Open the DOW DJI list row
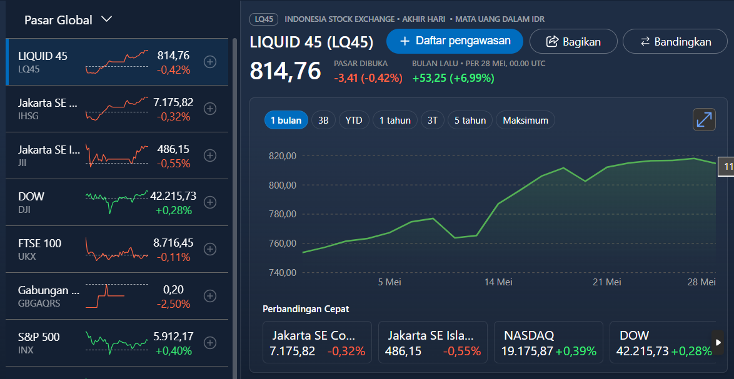Screen dimensions: 734x379 click(x=117, y=202)
